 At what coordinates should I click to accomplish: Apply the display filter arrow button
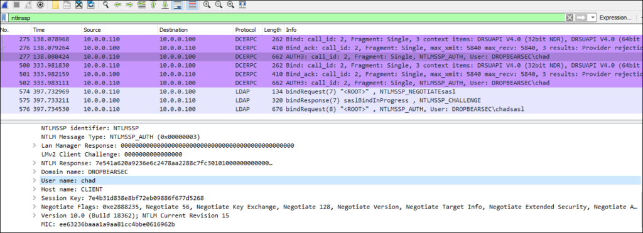tap(581, 18)
